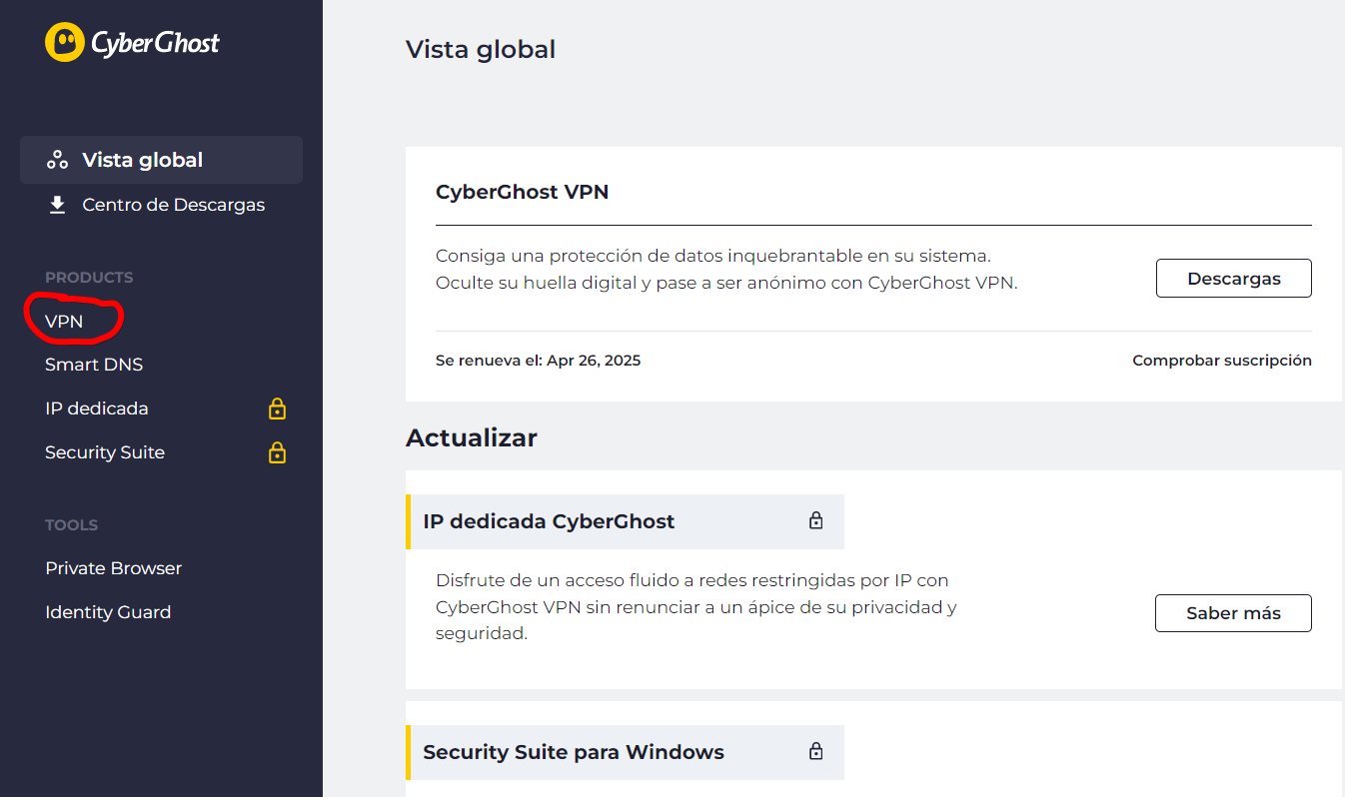Click the CyberGhost ghost logo icon
Viewport: 1345px width, 797px height.
[65, 43]
